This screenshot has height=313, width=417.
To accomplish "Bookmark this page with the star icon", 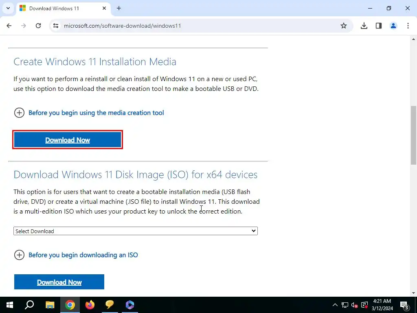I will (x=344, y=26).
